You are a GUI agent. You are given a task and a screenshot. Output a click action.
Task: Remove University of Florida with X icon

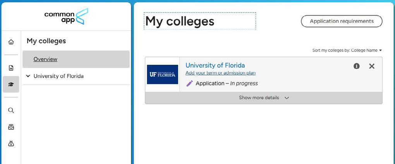372,66
